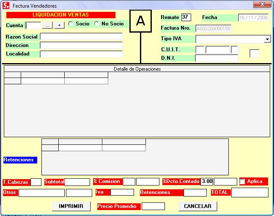The width and height of the screenshot is (274, 216).
Task: Click into the Direccion field
Action: pos(81,45)
